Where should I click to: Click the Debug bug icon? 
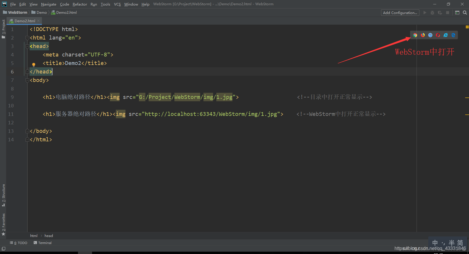432,13
